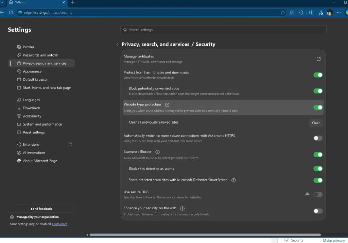Click the Manage certificates external link icon
The height and width of the screenshot is (243, 348).
(318, 59)
